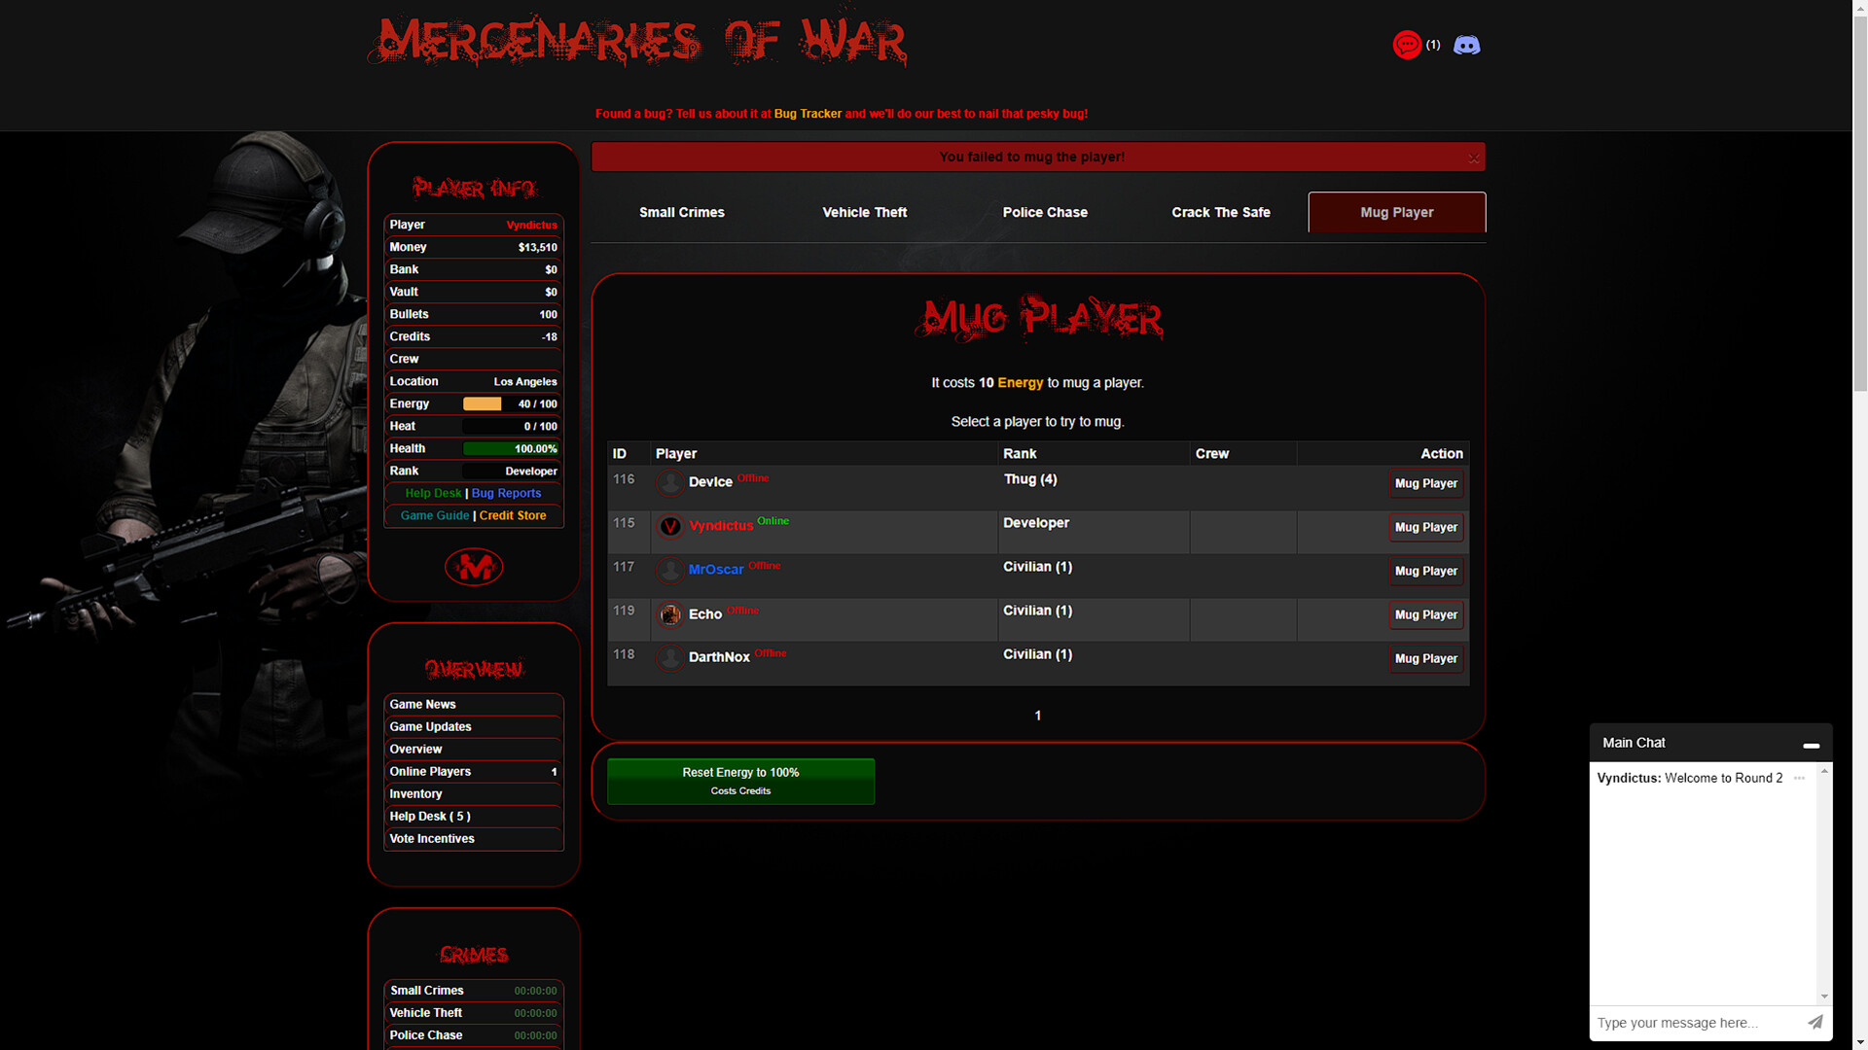Screen dimensions: 1868x1050
Task: Open the Crack The Safe tab
Action: (1220, 212)
